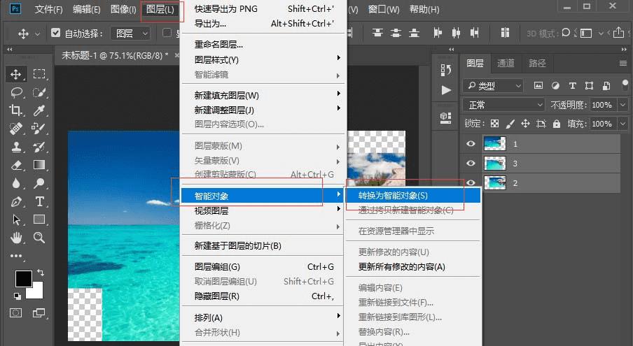Open the 图像(I) menu
The width and height of the screenshot is (633, 346).
pos(123,9)
